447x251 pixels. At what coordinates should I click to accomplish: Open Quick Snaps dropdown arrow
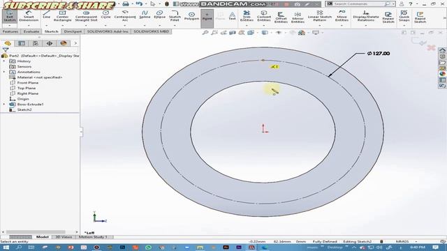(404, 26)
